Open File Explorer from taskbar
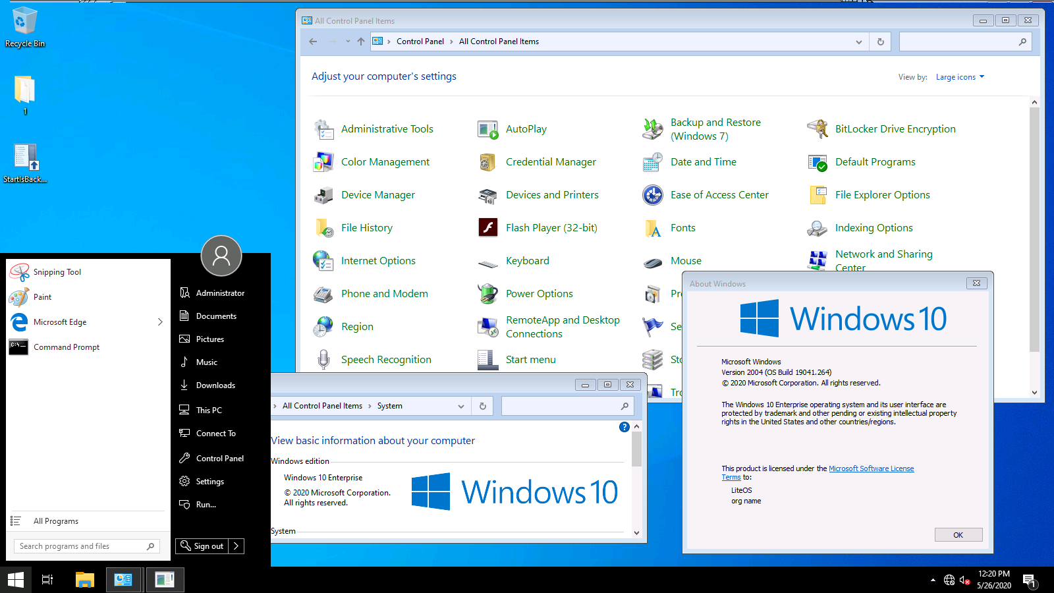Image resolution: width=1054 pixels, height=593 pixels. (85, 580)
